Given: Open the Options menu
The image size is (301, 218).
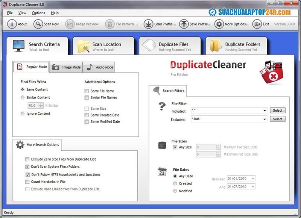Looking at the screenshot, I should click(38, 13).
